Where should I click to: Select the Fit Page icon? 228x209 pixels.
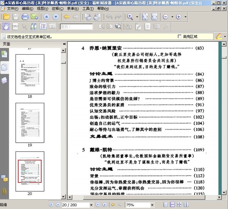click(145, 17)
